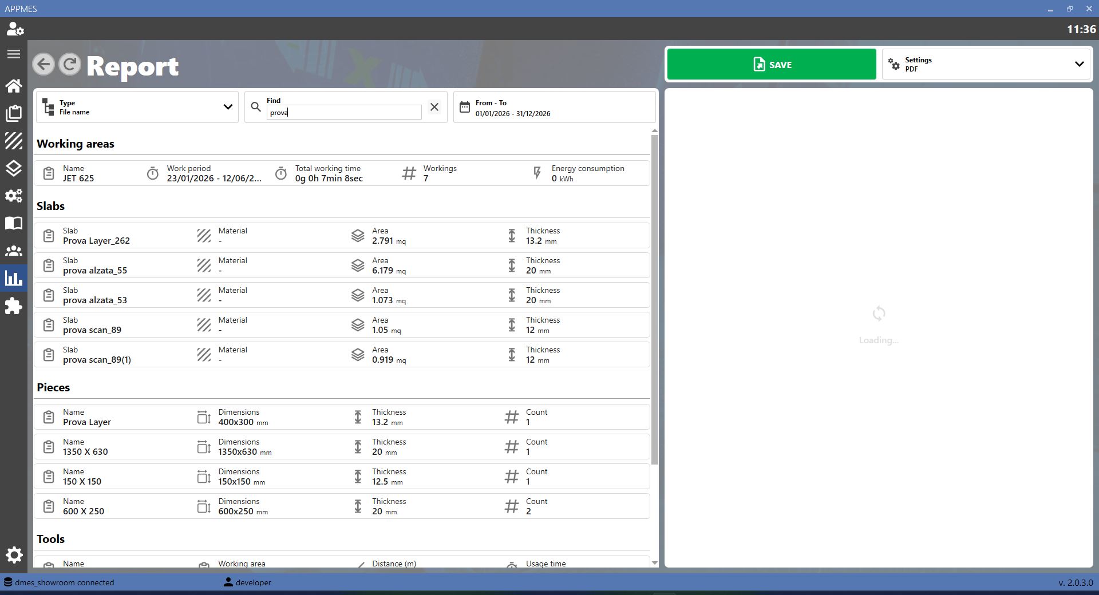
Task: Select slab Prova Layer_262 row
Action: pyautogui.click(x=342, y=236)
